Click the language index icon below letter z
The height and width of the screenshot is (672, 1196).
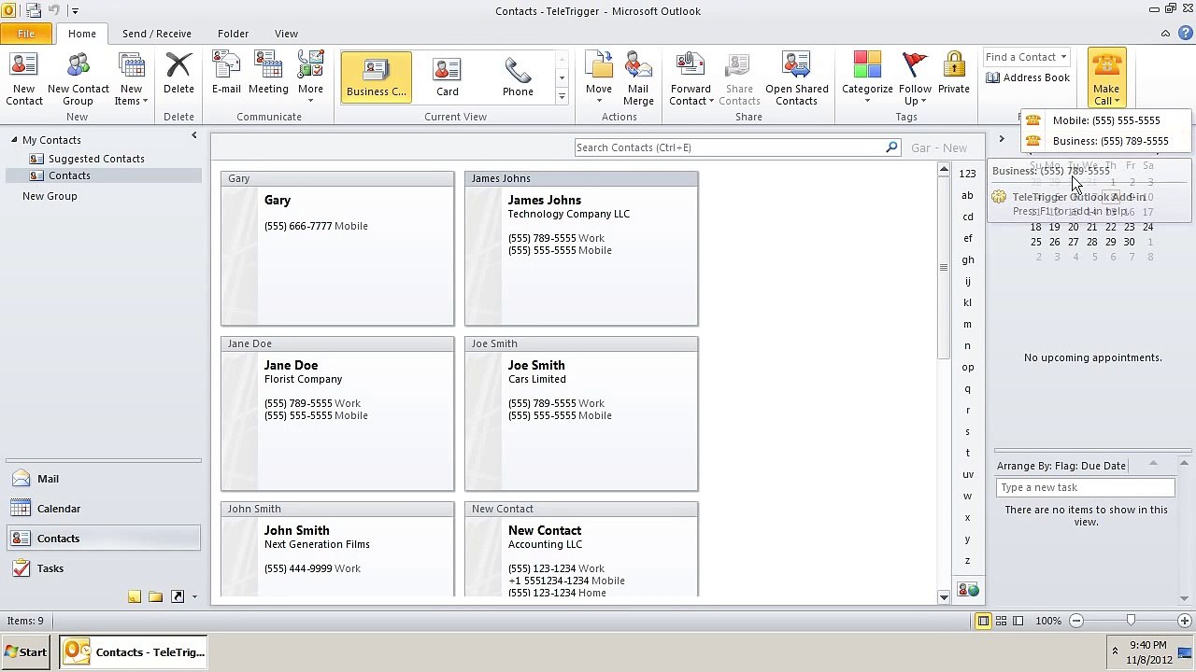pos(968,590)
